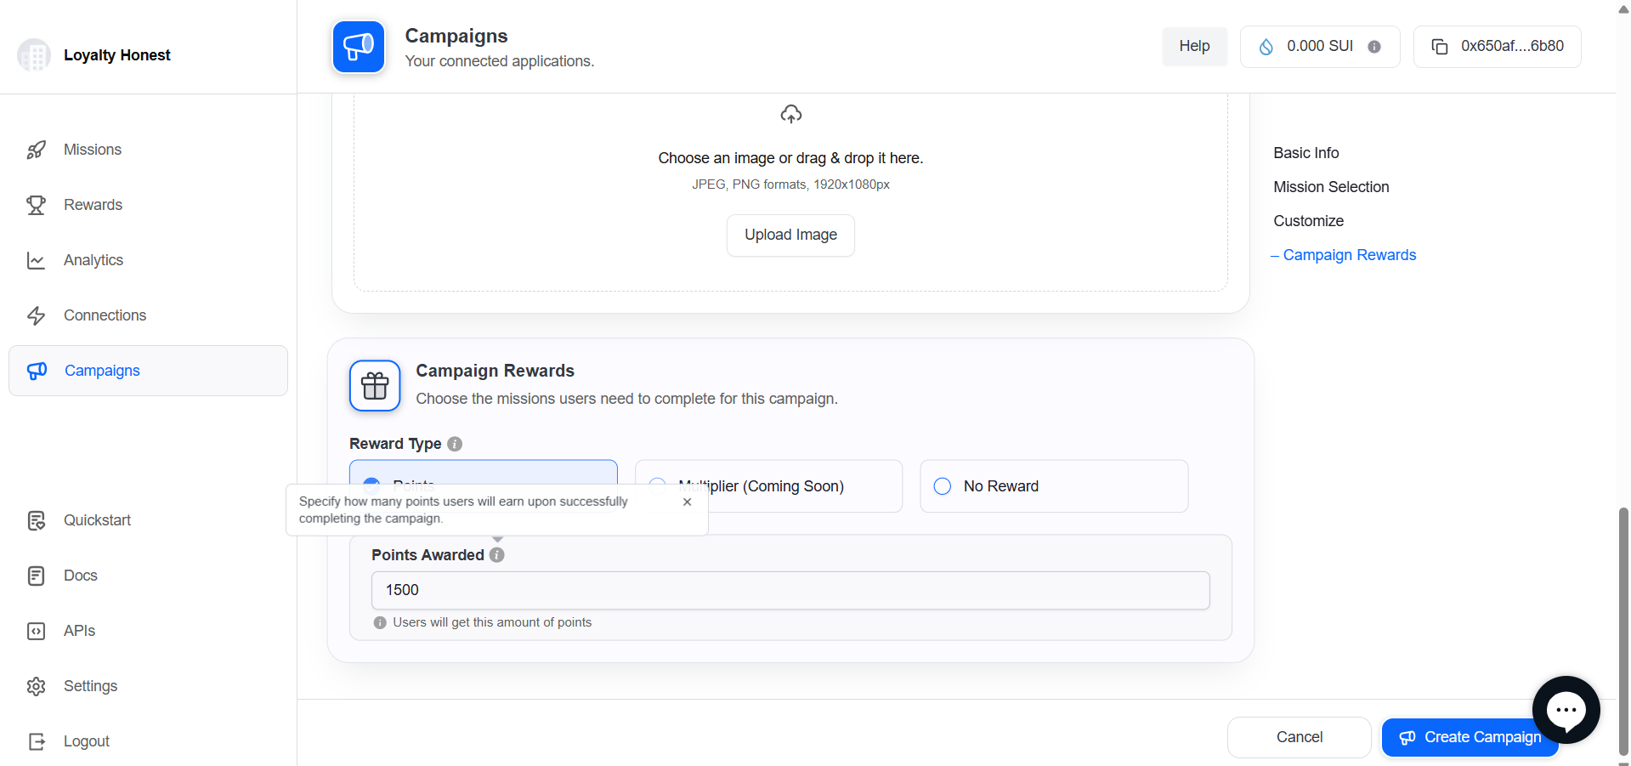
Task: Jump to Basic Info section
Action: click(1305, 153)
